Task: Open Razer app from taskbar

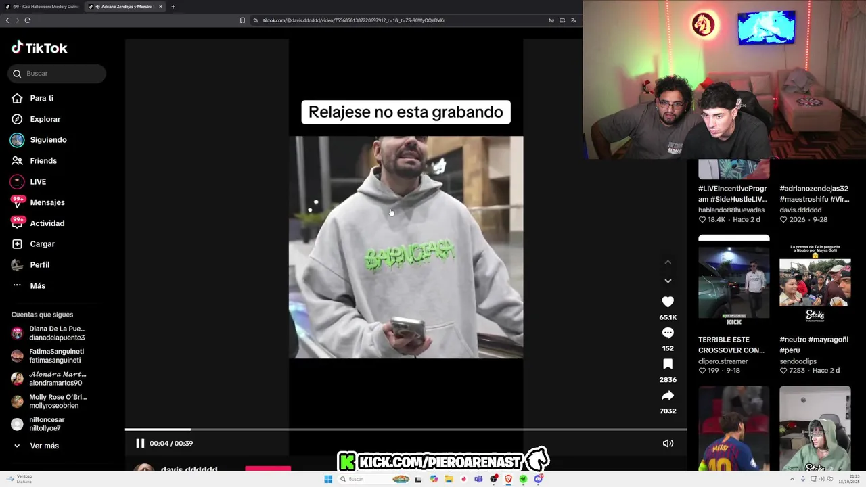Action: click(524, 479)
